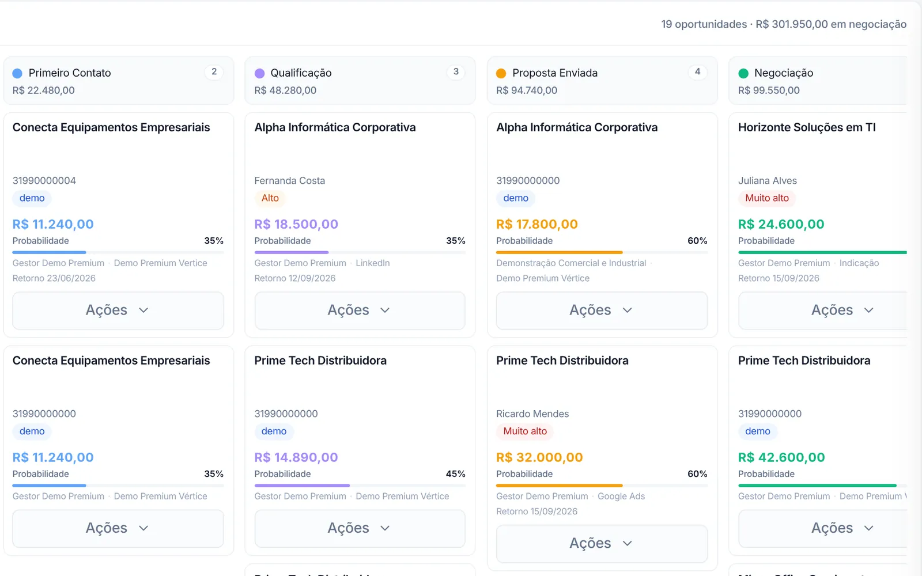This screenshot has height=576, width=922.
Task: Select the Proposta Enviada column header
Action: [602, 81]
